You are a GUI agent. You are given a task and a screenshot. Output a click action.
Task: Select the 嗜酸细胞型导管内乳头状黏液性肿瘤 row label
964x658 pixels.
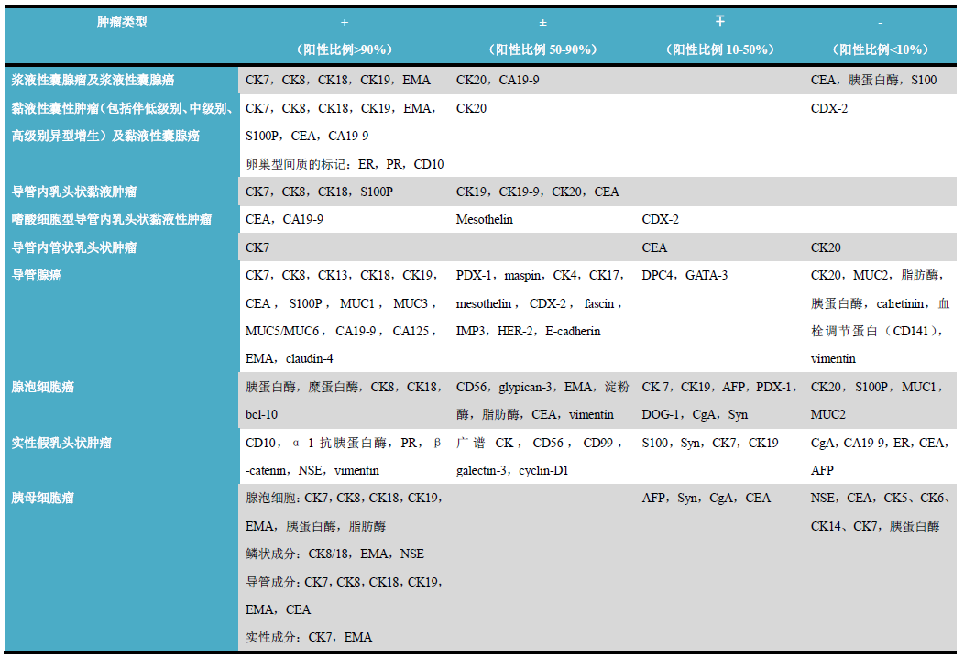[111, 219]
